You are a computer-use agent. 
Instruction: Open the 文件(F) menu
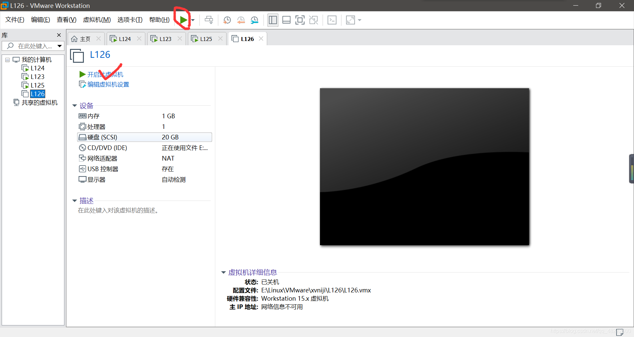click(x=15, y=20)
